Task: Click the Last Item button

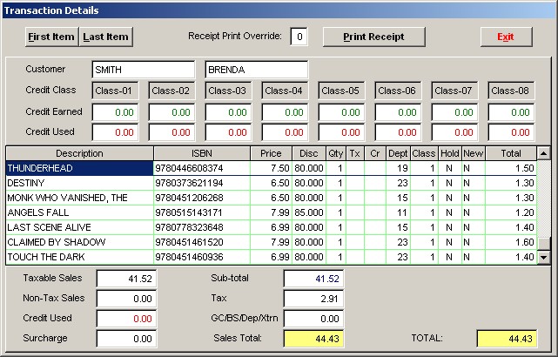Action: click(x=105, y=37)
